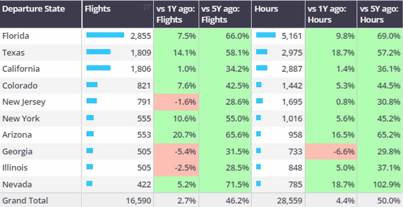Select the Hours column header

tap(266, 9)
